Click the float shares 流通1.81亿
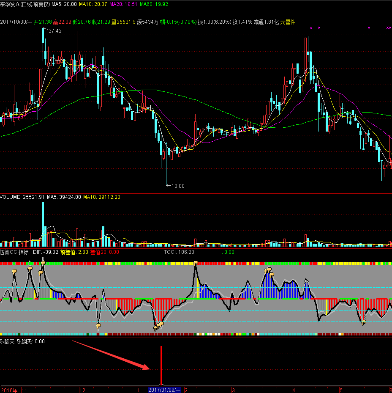This screenshot has width=392, height=393. (x=266, y=22)
